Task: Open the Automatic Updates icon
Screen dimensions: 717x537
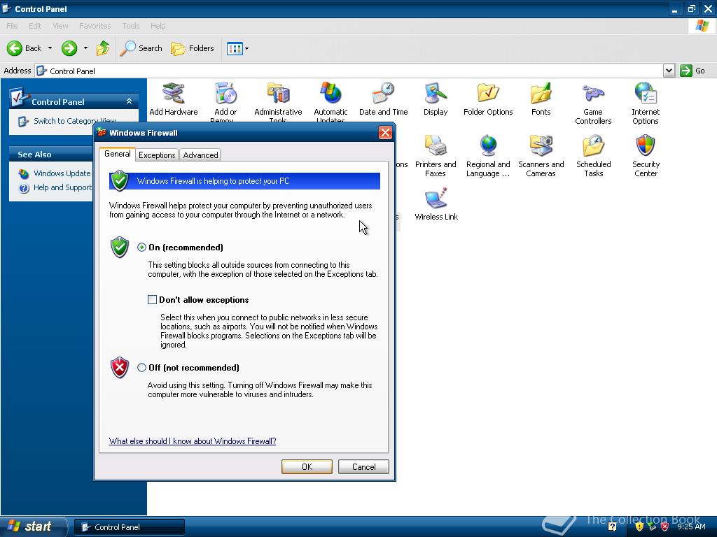Action: click(330, 101)
